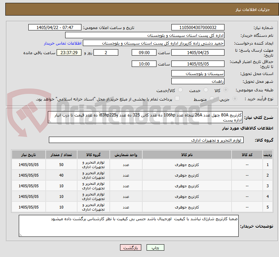Click quantity 10 in row 3

pos(61,186)
